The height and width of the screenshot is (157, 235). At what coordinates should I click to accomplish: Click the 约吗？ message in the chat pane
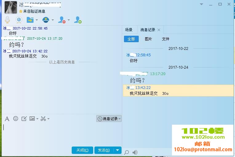click(x=17, y=45)
